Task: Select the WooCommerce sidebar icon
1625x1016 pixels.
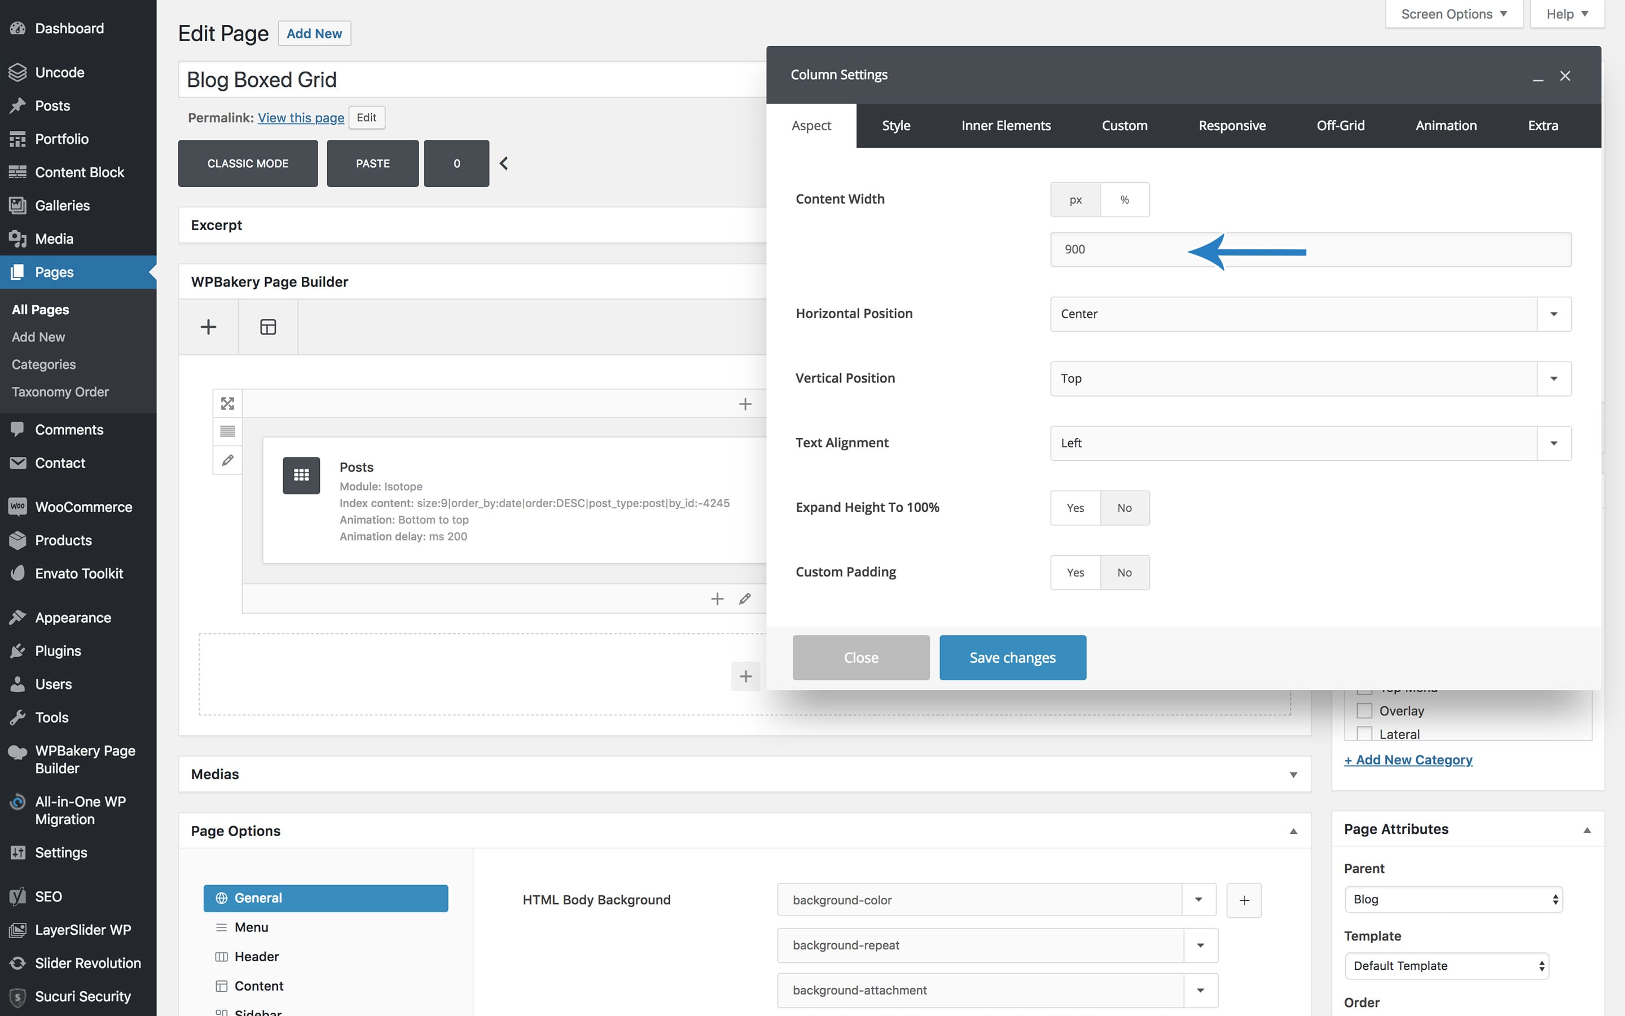Action: [x=17, y=507]
